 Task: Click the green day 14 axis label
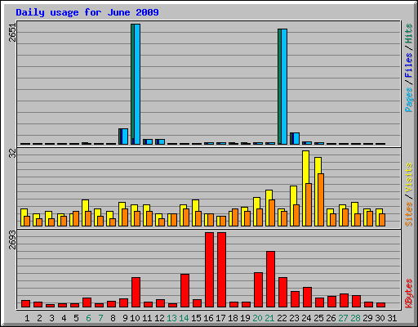click(184, 318)
